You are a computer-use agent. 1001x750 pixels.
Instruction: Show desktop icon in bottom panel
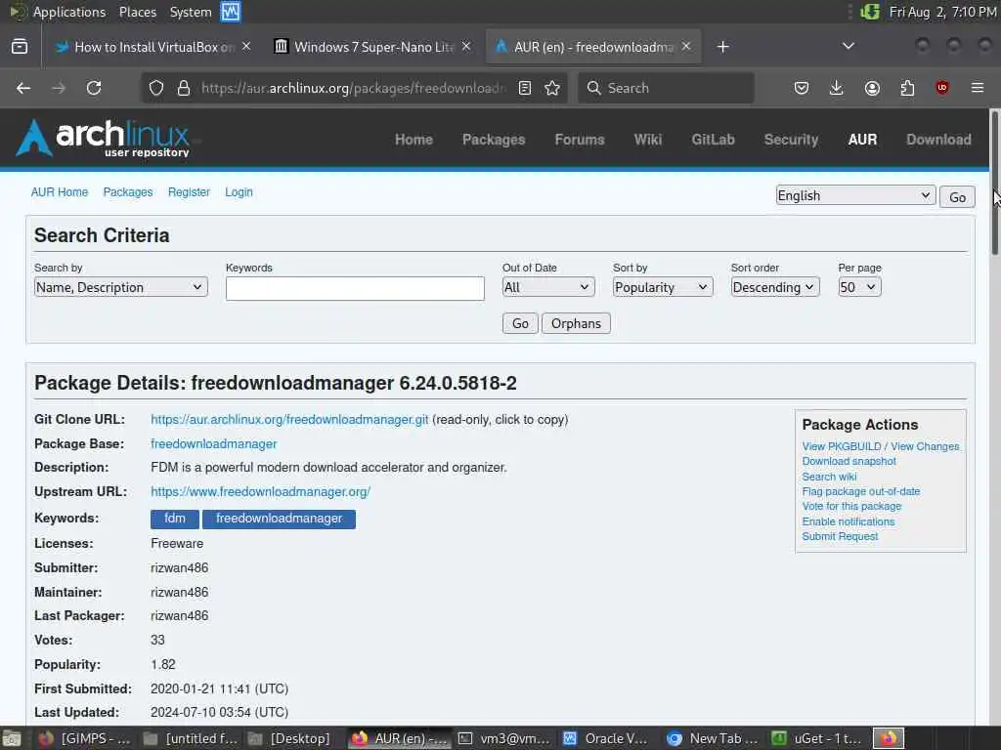12,738
